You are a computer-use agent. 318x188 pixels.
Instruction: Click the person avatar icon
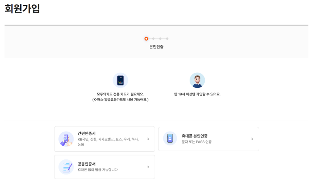197,80
